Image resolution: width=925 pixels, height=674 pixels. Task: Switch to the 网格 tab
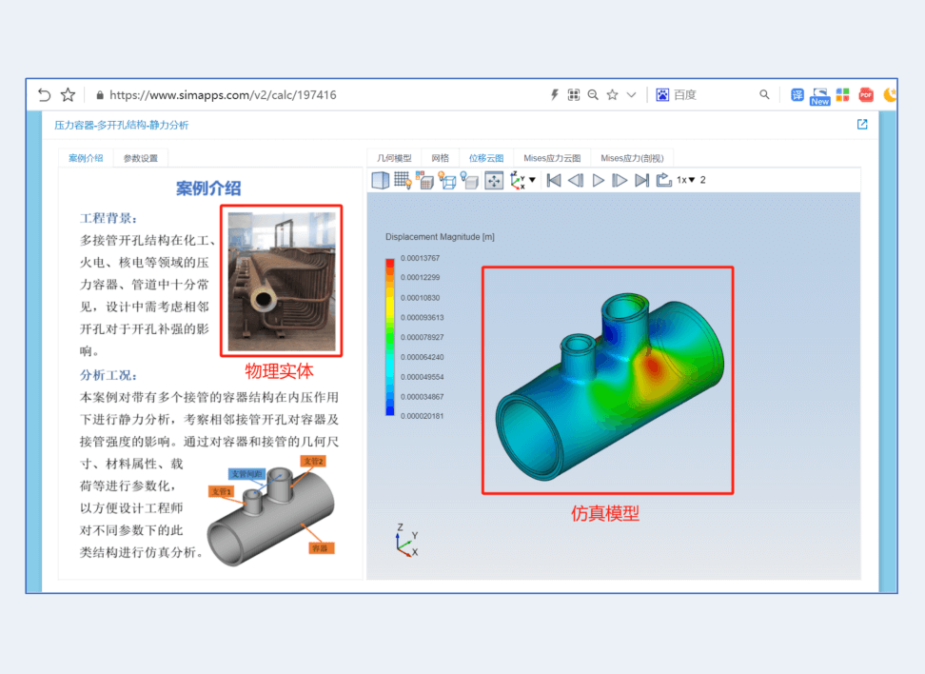(x=440, y=158)
